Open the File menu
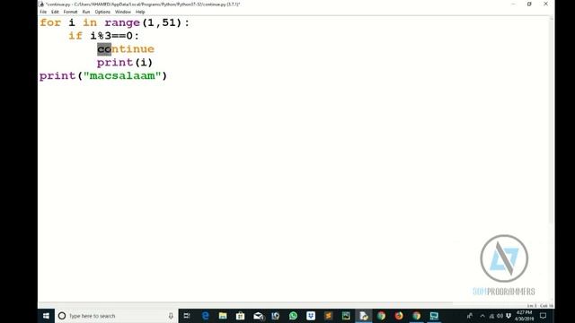575x323 pixels. tap(43, 12)
